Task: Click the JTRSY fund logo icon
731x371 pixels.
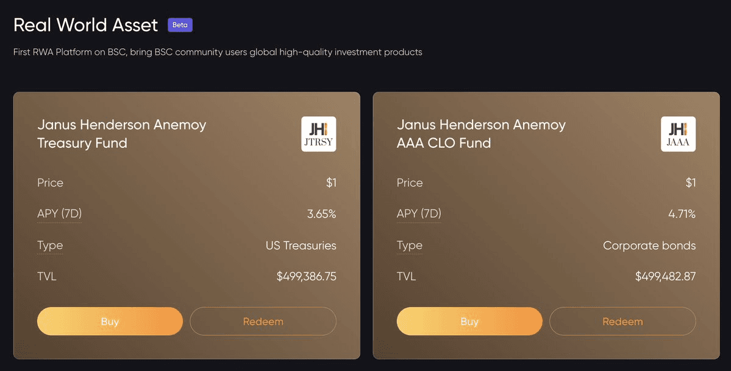Action: point(318,134)
